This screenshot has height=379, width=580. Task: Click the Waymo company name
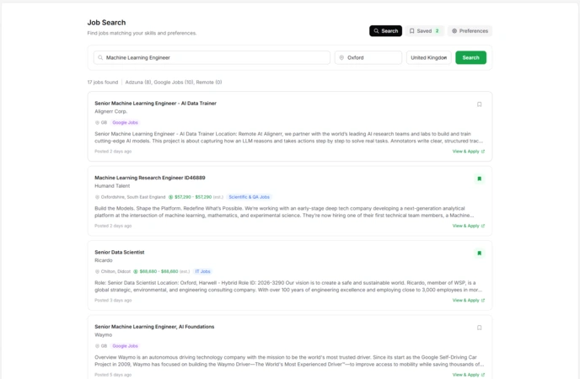(103, 334)
